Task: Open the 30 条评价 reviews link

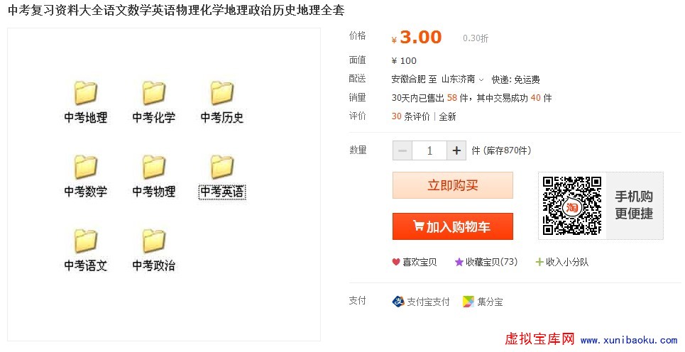Action: (x=410, y=116)
